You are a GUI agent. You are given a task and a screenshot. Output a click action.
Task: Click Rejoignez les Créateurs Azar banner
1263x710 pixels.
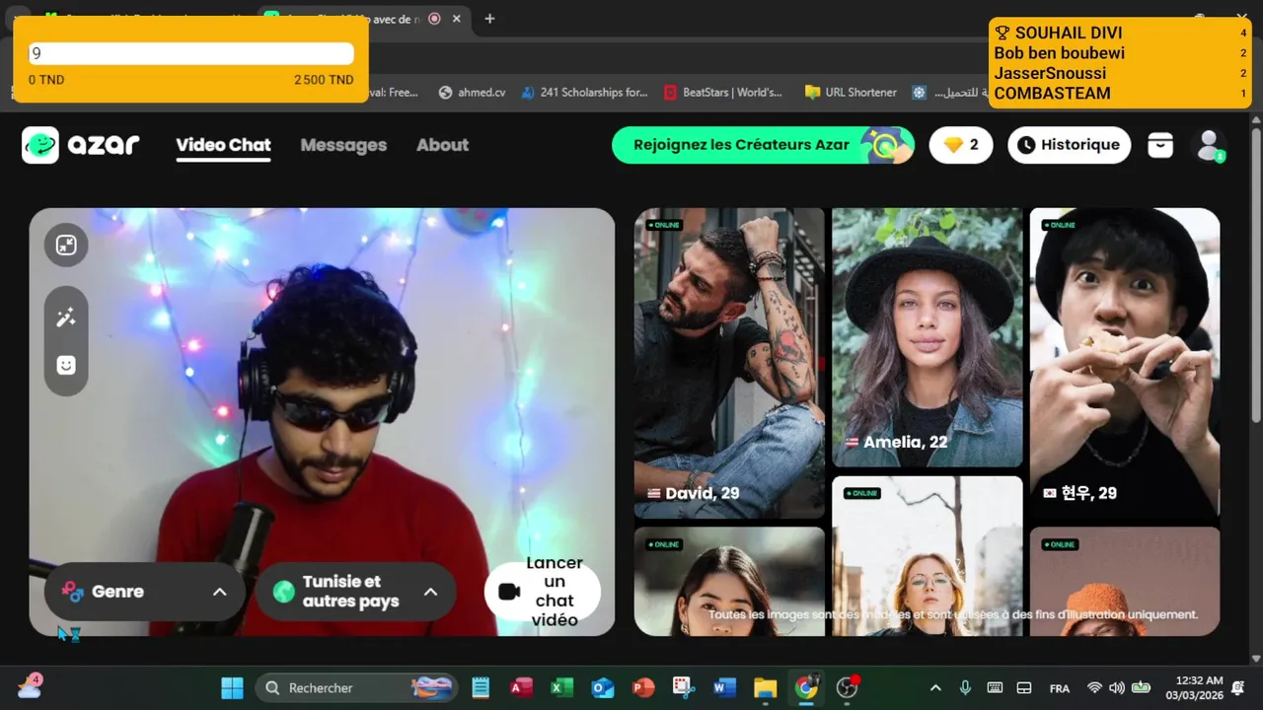[x=763, y=145]
